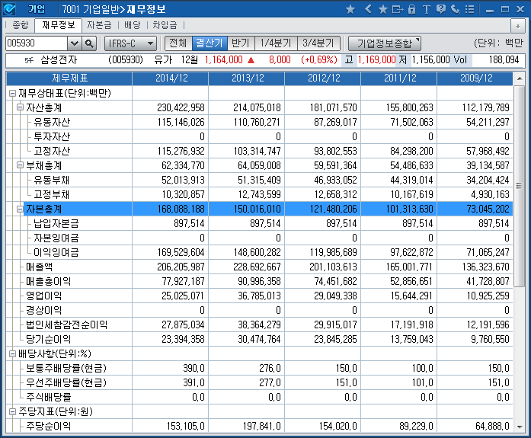
Task: Click the 기업정보종합 button
Action: pos(384,43)
